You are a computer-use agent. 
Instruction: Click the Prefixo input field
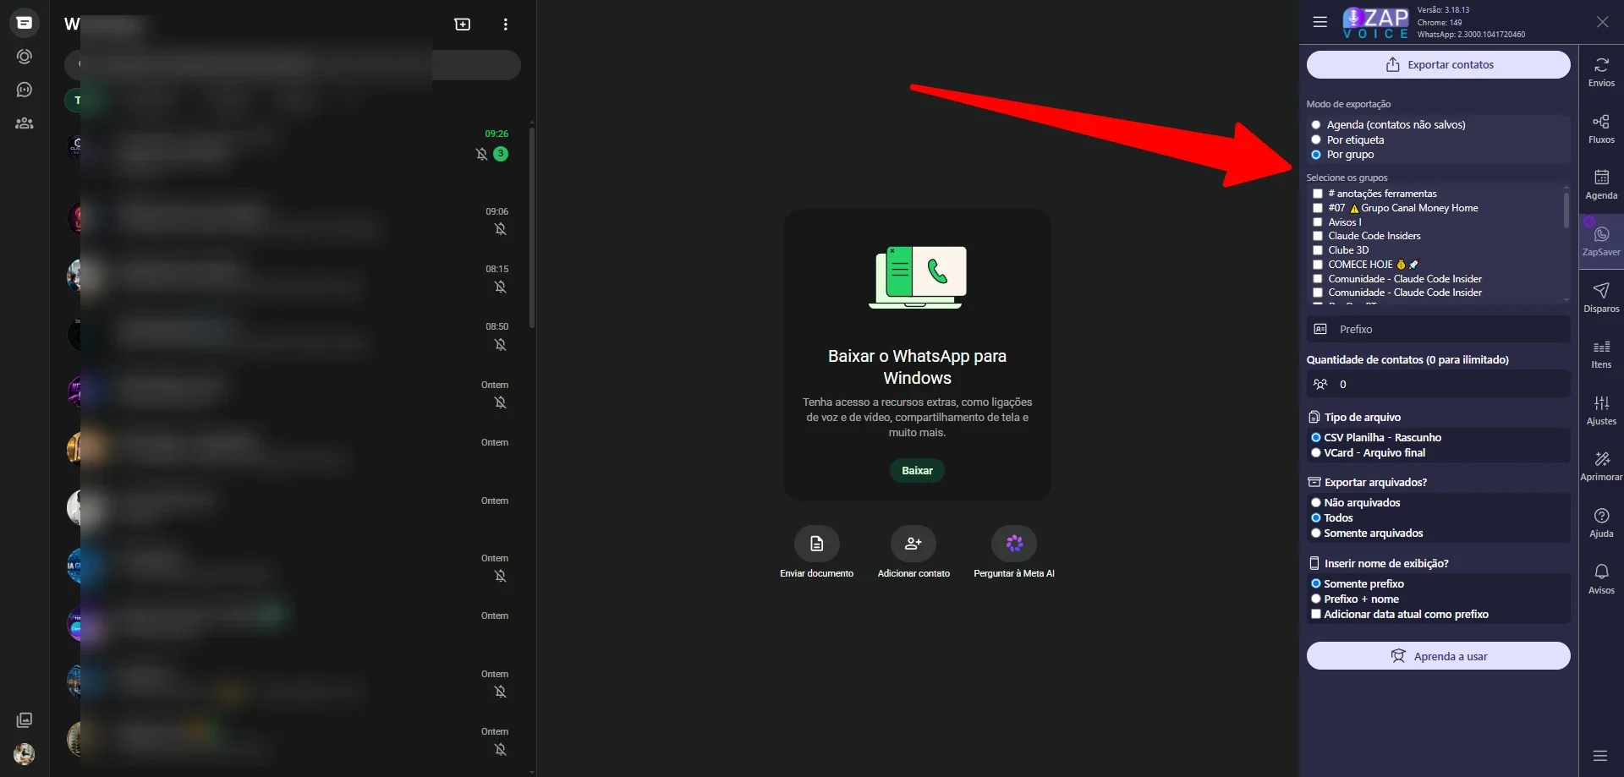pos(1438,329)
